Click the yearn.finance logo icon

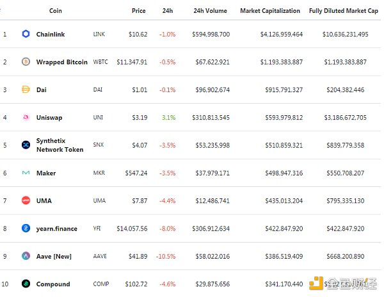coord(26,229)
